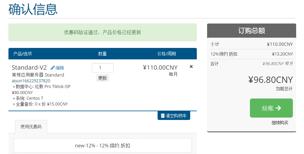Open the 编辑 link for Standard-V2
Screen dimensions: 304x154
59,68
